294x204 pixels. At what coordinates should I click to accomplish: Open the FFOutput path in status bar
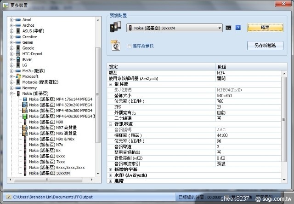53,197
